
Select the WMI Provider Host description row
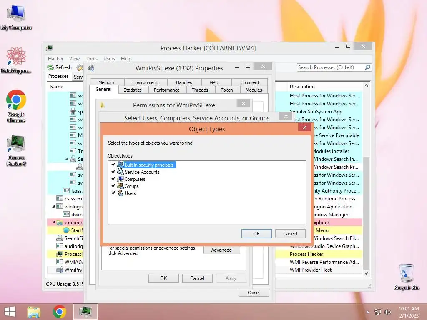[310, 270]
